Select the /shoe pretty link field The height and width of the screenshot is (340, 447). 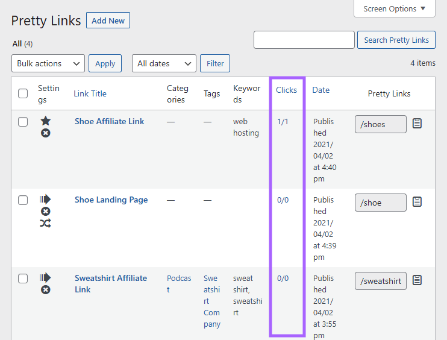tap(381, 203)
